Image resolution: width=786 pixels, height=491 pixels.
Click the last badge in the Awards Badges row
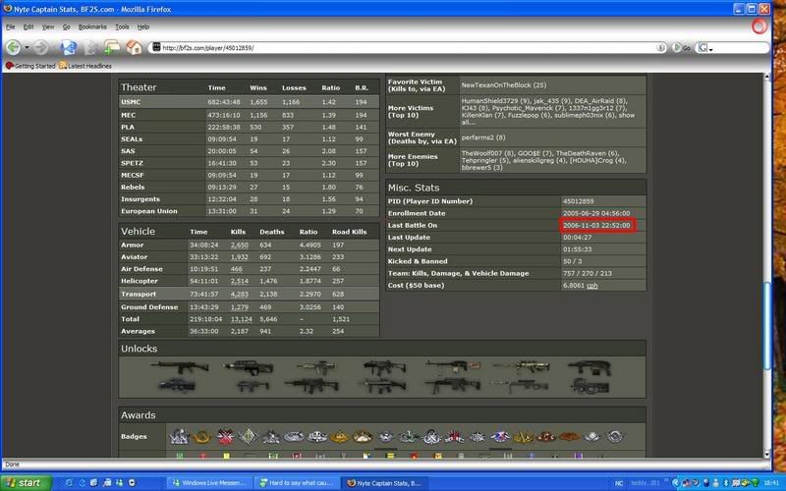tap(615, 437)
